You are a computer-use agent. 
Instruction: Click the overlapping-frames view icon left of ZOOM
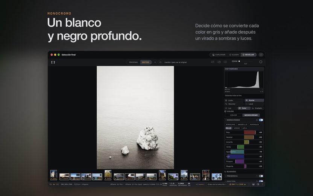pyautogui.click(x=219, y=62)
